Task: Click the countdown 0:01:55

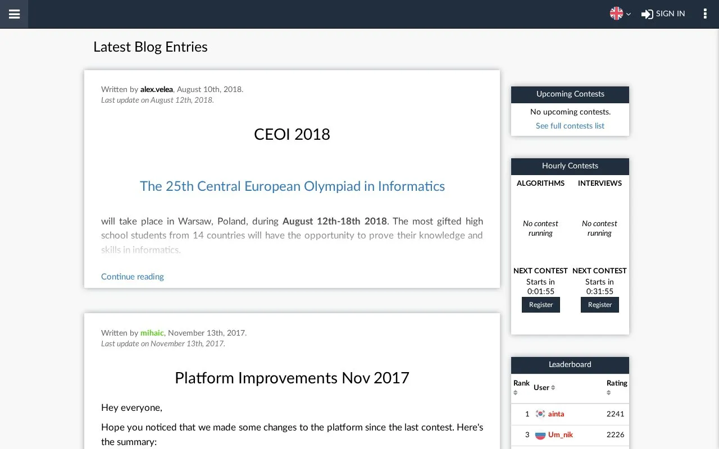Action: 541,292
